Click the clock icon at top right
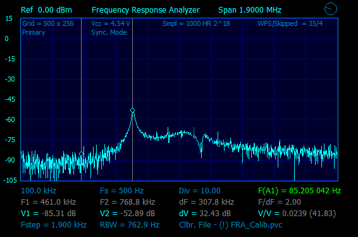This screenshot has width=358, height=237. point(331,9)
